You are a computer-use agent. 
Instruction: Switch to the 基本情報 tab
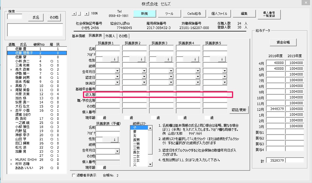[79, 36]
